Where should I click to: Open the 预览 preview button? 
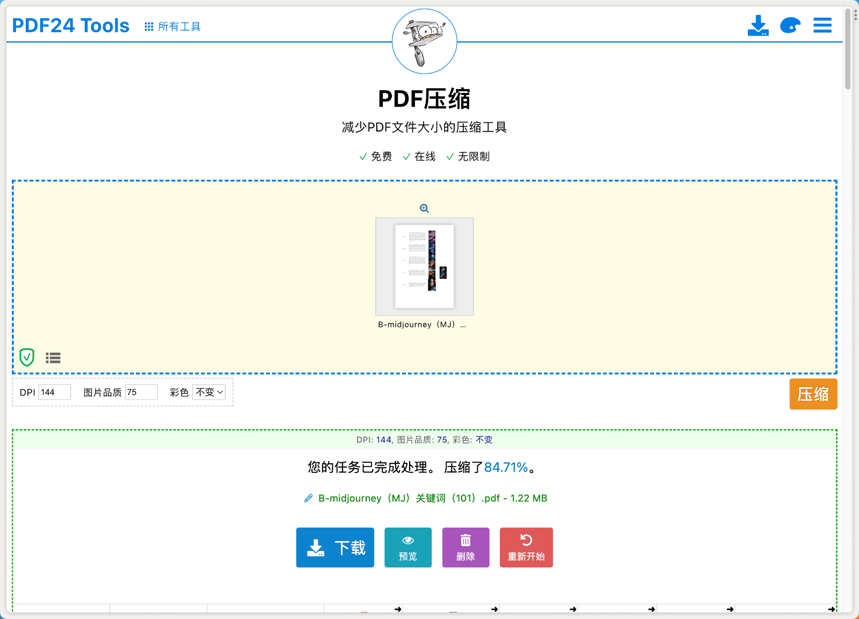(407, 548)
